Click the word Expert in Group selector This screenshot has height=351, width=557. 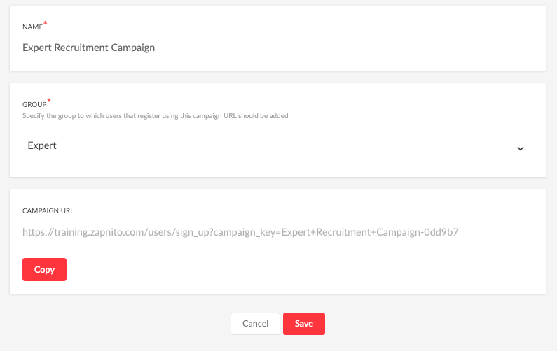pyautogui.click(x=42, y=146)
